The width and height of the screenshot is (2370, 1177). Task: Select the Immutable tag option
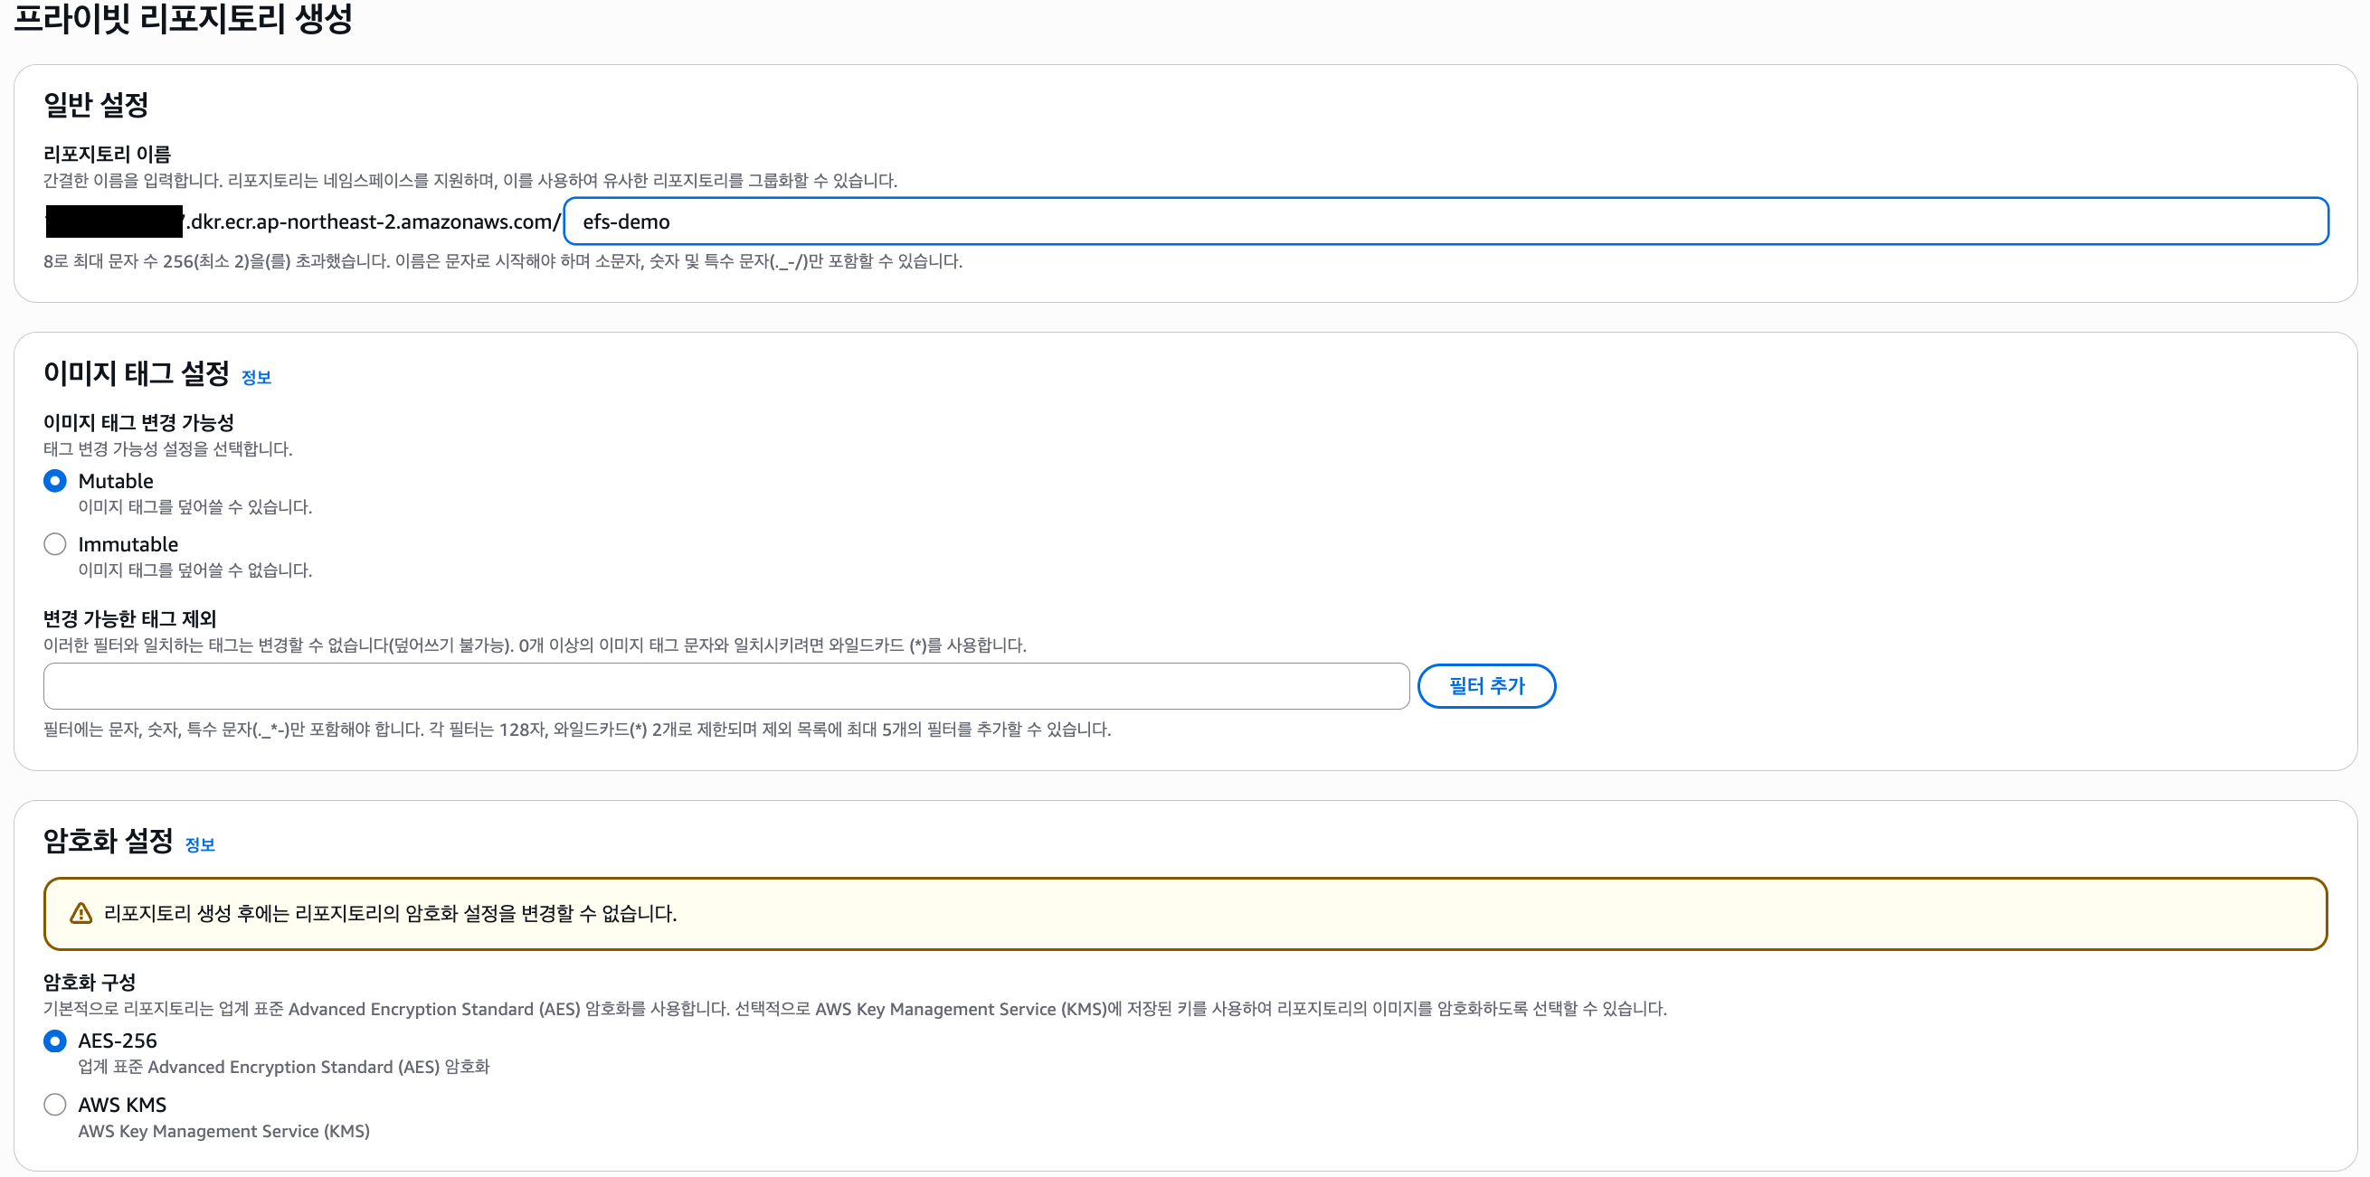55,544
